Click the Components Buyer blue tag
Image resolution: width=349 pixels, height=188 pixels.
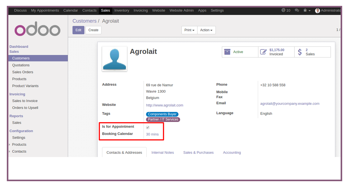tap(162, 114)
